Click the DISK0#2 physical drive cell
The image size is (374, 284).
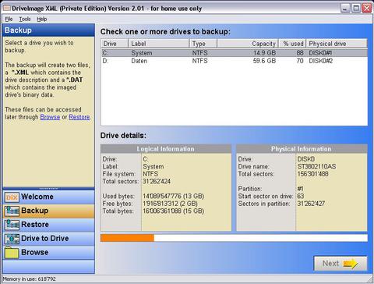click(x=321, y=61)
